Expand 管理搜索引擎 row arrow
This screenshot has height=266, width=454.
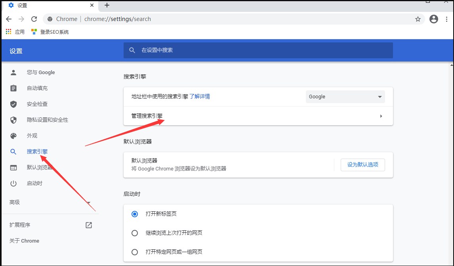(381, 116)
